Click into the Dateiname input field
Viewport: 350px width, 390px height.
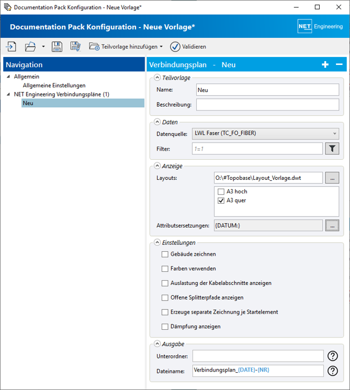click(x=258, y=370)
